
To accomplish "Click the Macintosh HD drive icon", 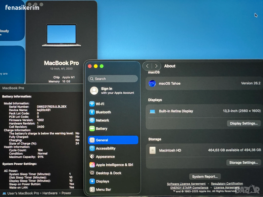I will click(153, 150).
